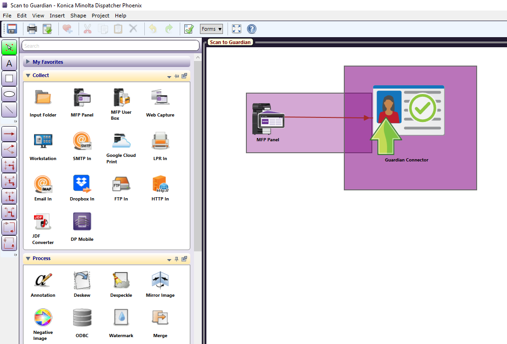The image size is (507, 344).
Task: Click the Copy toolbar icon
Action: click(103, 29)
